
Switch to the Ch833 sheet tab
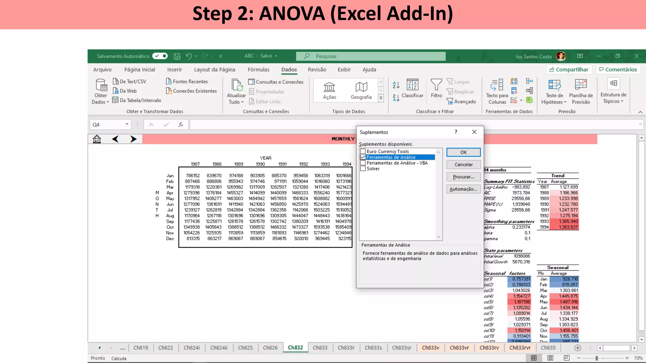(x=320, y=348)
